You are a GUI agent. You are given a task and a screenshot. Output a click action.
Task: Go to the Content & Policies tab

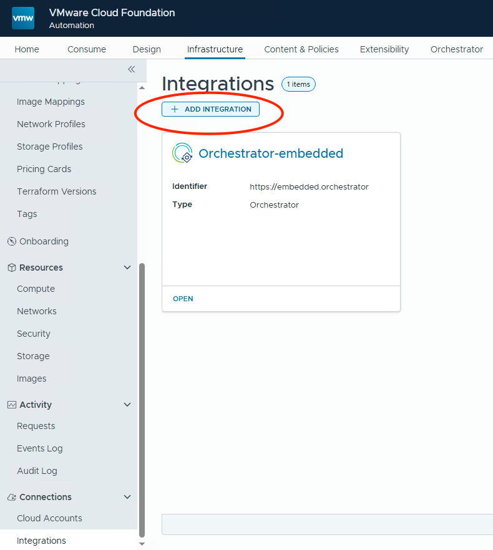pyautogui.click(x=301, y=49)
